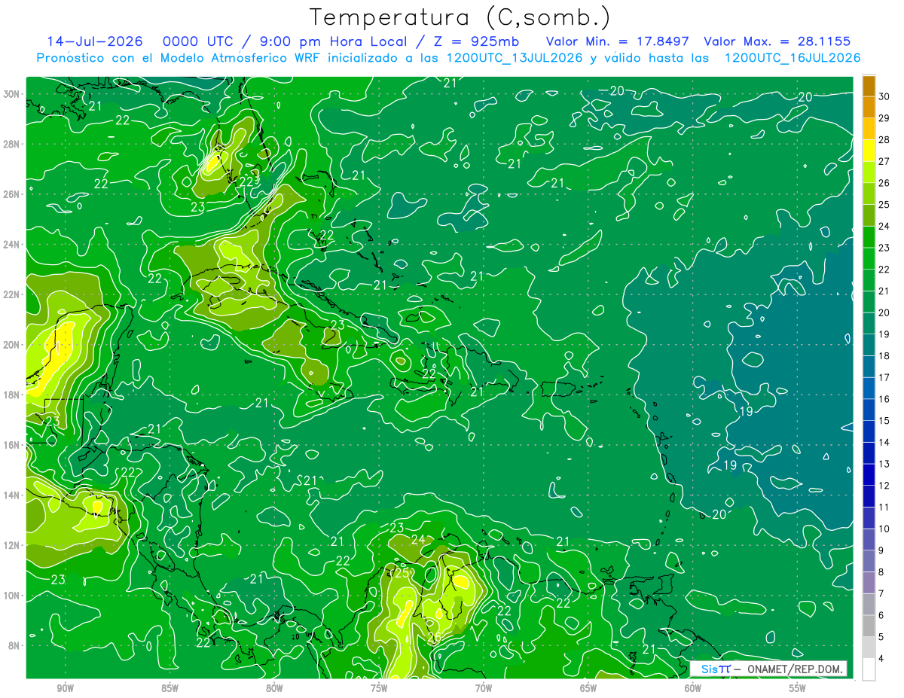Click the '27' label on the color scale
This screenshot has height=698, width=904.
point(884,161)
